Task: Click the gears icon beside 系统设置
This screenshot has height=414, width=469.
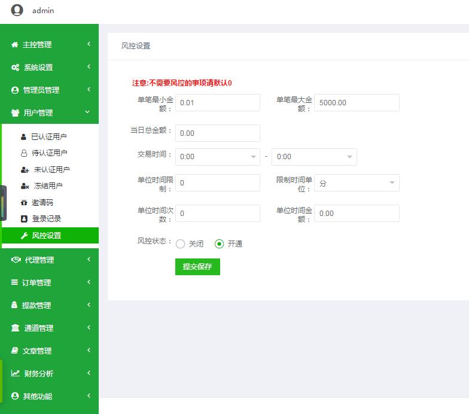Action: pyautogui.click(x=15, y=68)
